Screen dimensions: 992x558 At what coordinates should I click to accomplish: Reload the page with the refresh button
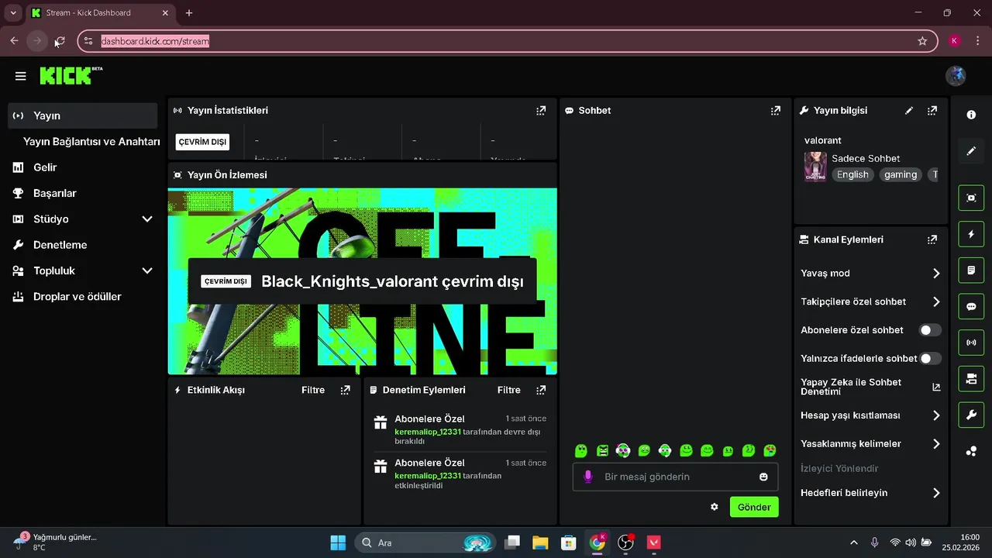60,41
